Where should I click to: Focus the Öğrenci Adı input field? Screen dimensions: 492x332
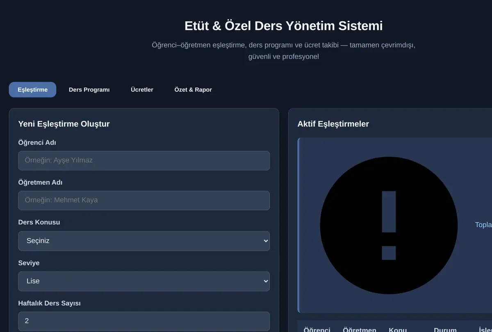(144, 160)
